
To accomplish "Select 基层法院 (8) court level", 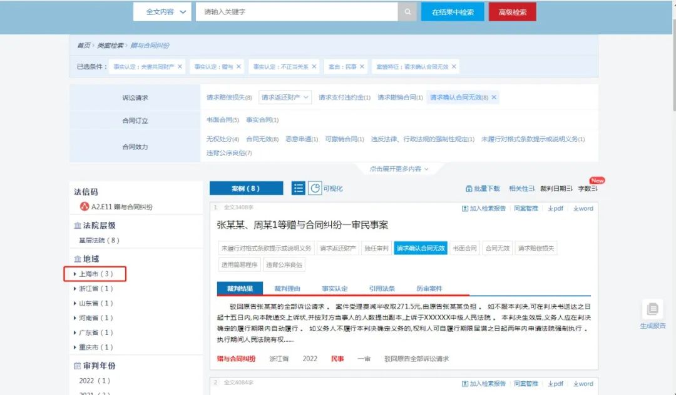I will click(99, 240).
